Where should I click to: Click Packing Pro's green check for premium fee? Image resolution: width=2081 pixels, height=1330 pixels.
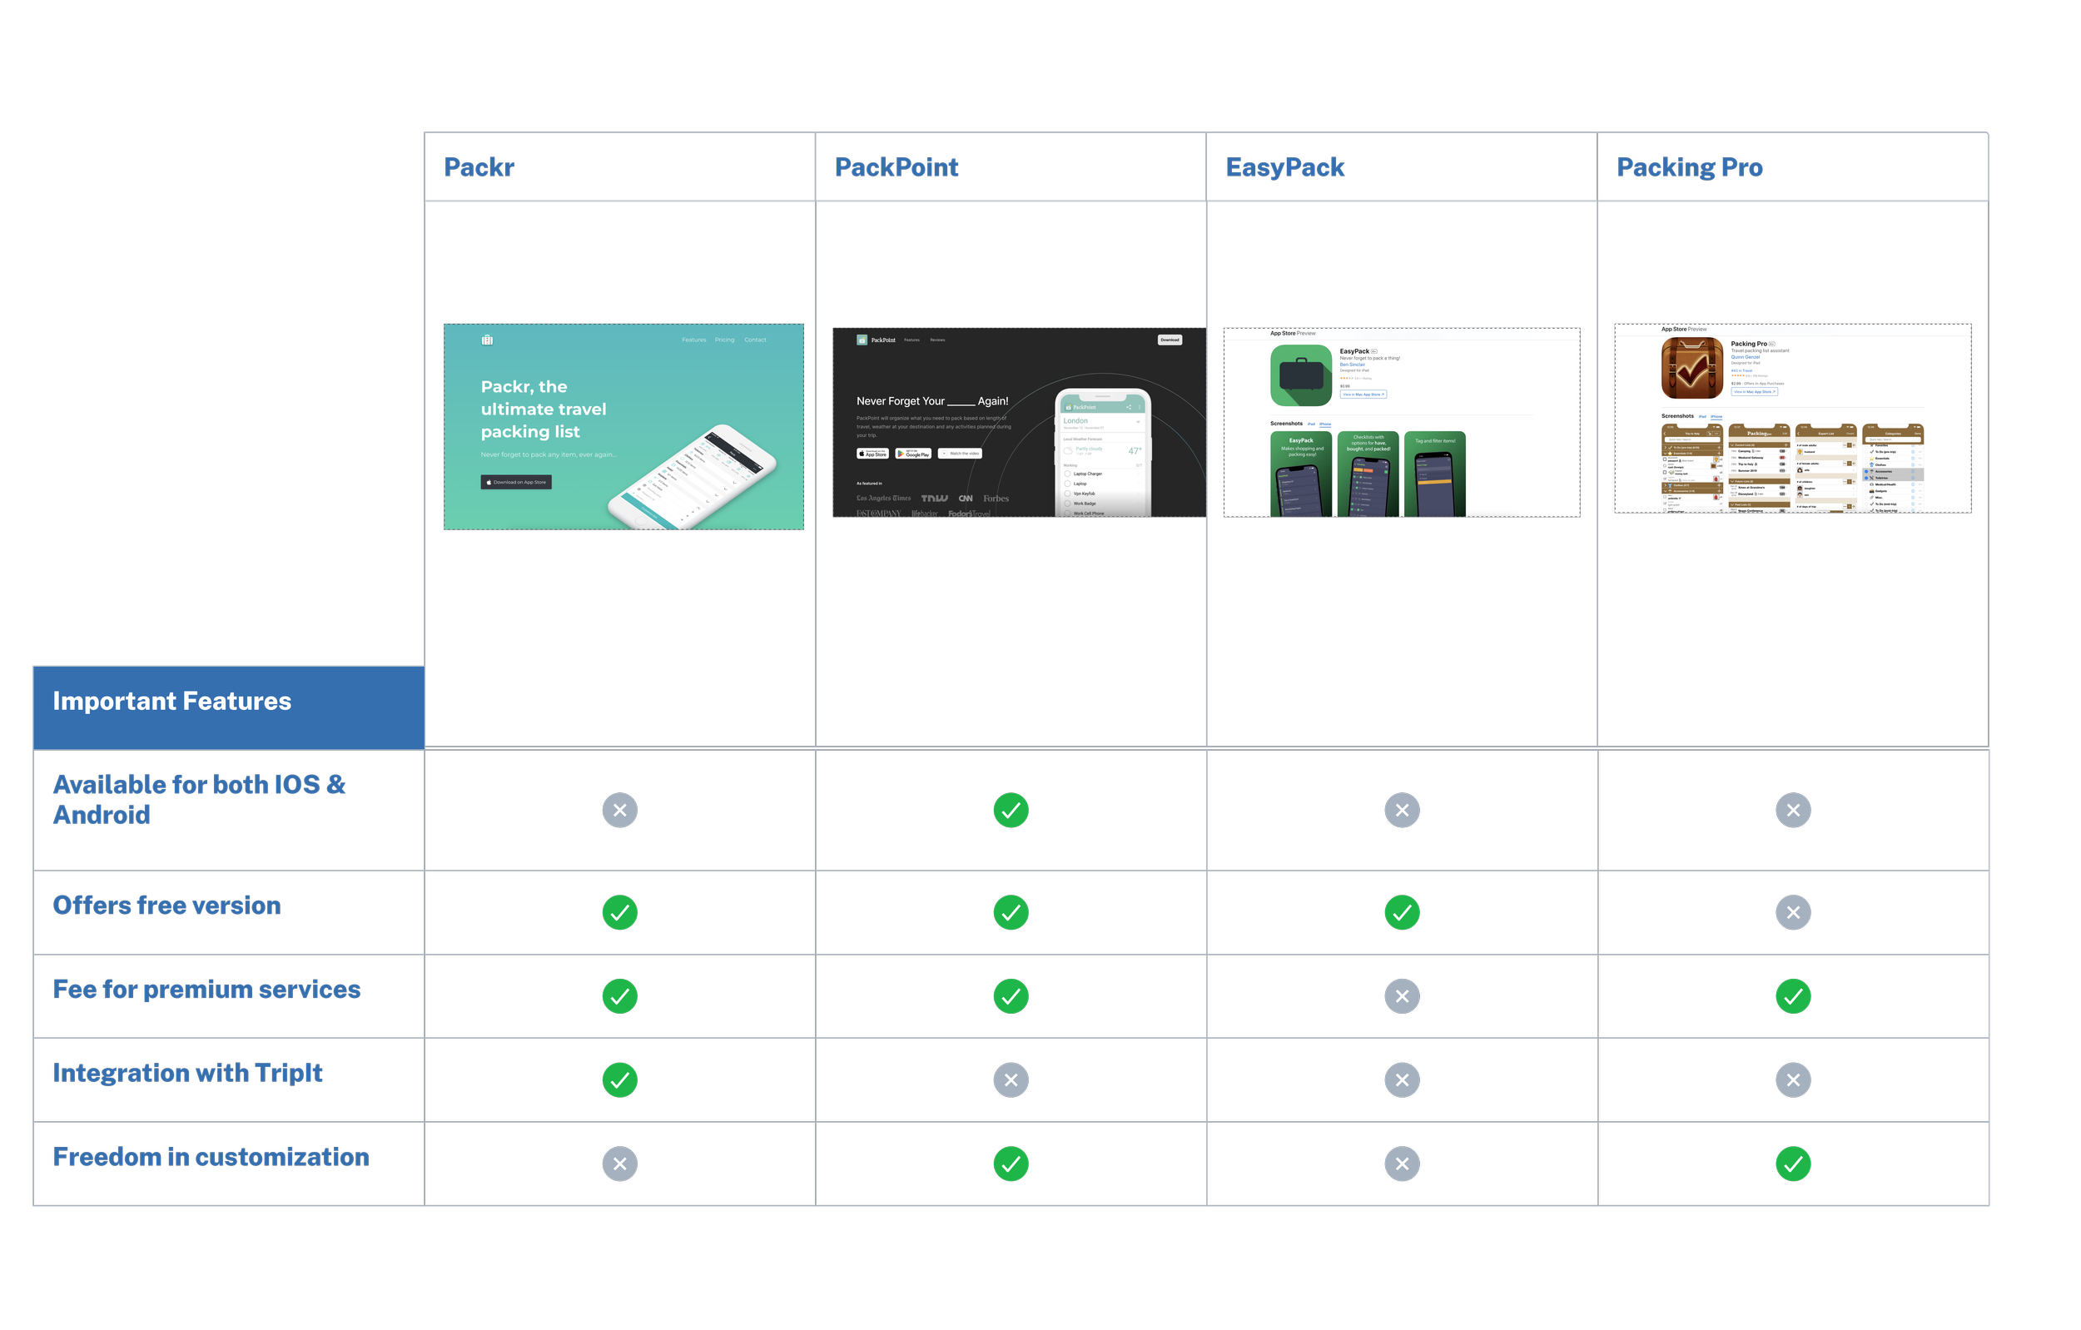[x=1793, y=995]
